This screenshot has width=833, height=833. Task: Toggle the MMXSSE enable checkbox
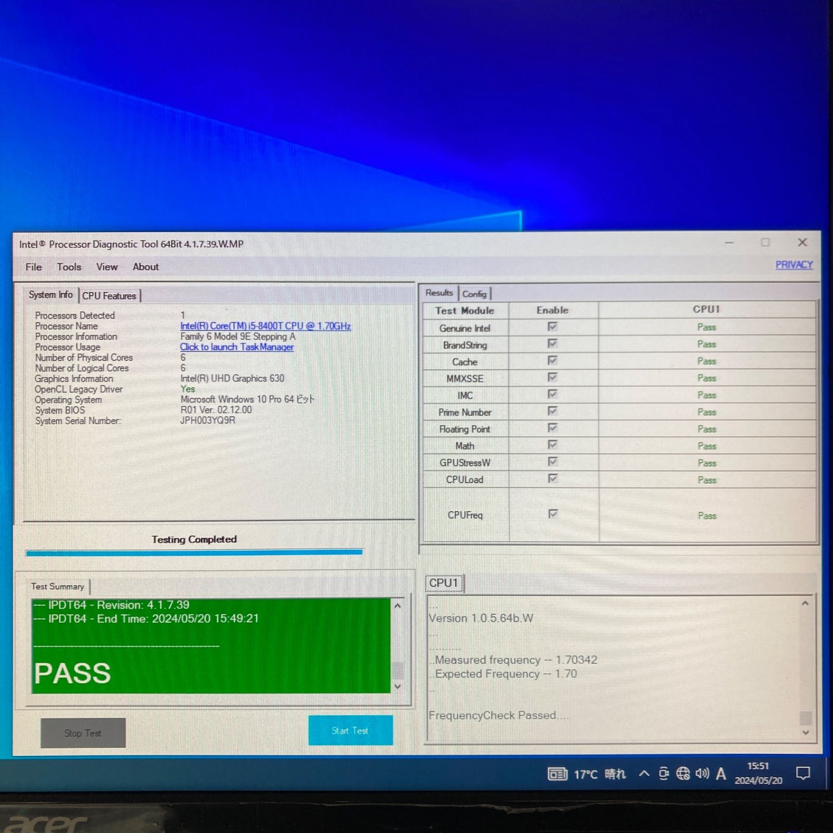[x=552, y=377]
